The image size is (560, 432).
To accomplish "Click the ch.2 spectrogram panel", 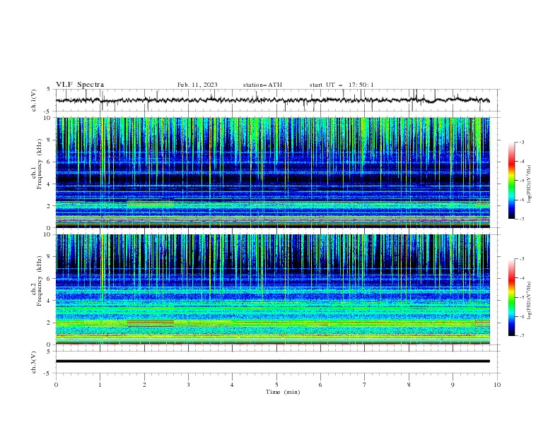I will pyautogui.click(x=272, y=289).
